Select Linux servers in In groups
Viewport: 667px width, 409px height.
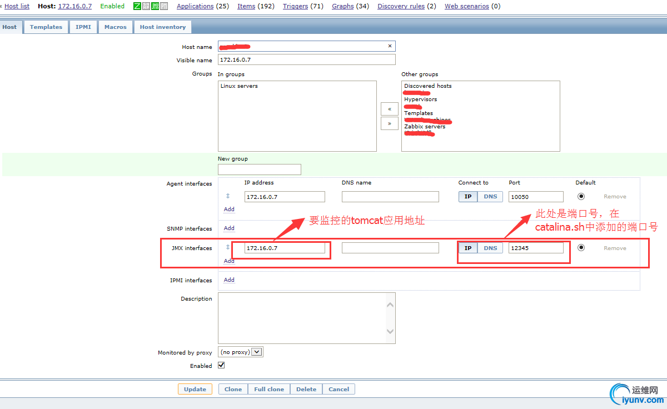point(239,86)
